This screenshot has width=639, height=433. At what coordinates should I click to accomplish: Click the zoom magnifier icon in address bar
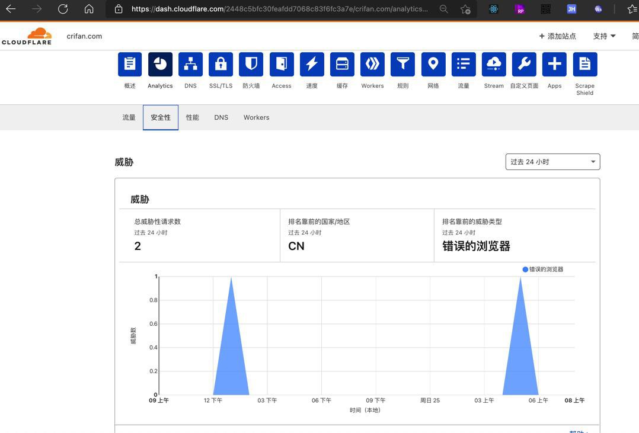click(444, 9)
